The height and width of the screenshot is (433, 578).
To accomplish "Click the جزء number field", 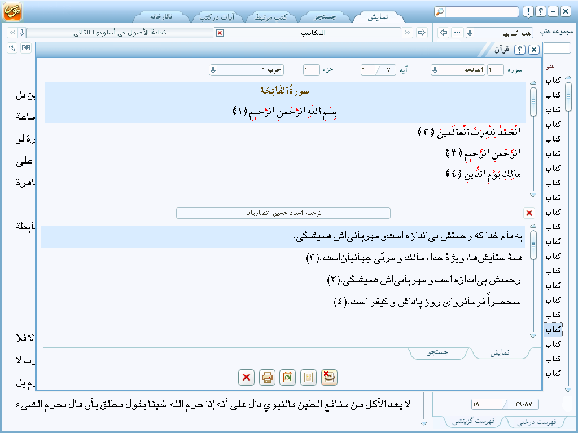I will coord(311,70).
